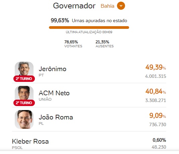Screen dimensions: 179x154
Task: Click the Governador heading
Action: pyautogui.click(x=74, y=6)
